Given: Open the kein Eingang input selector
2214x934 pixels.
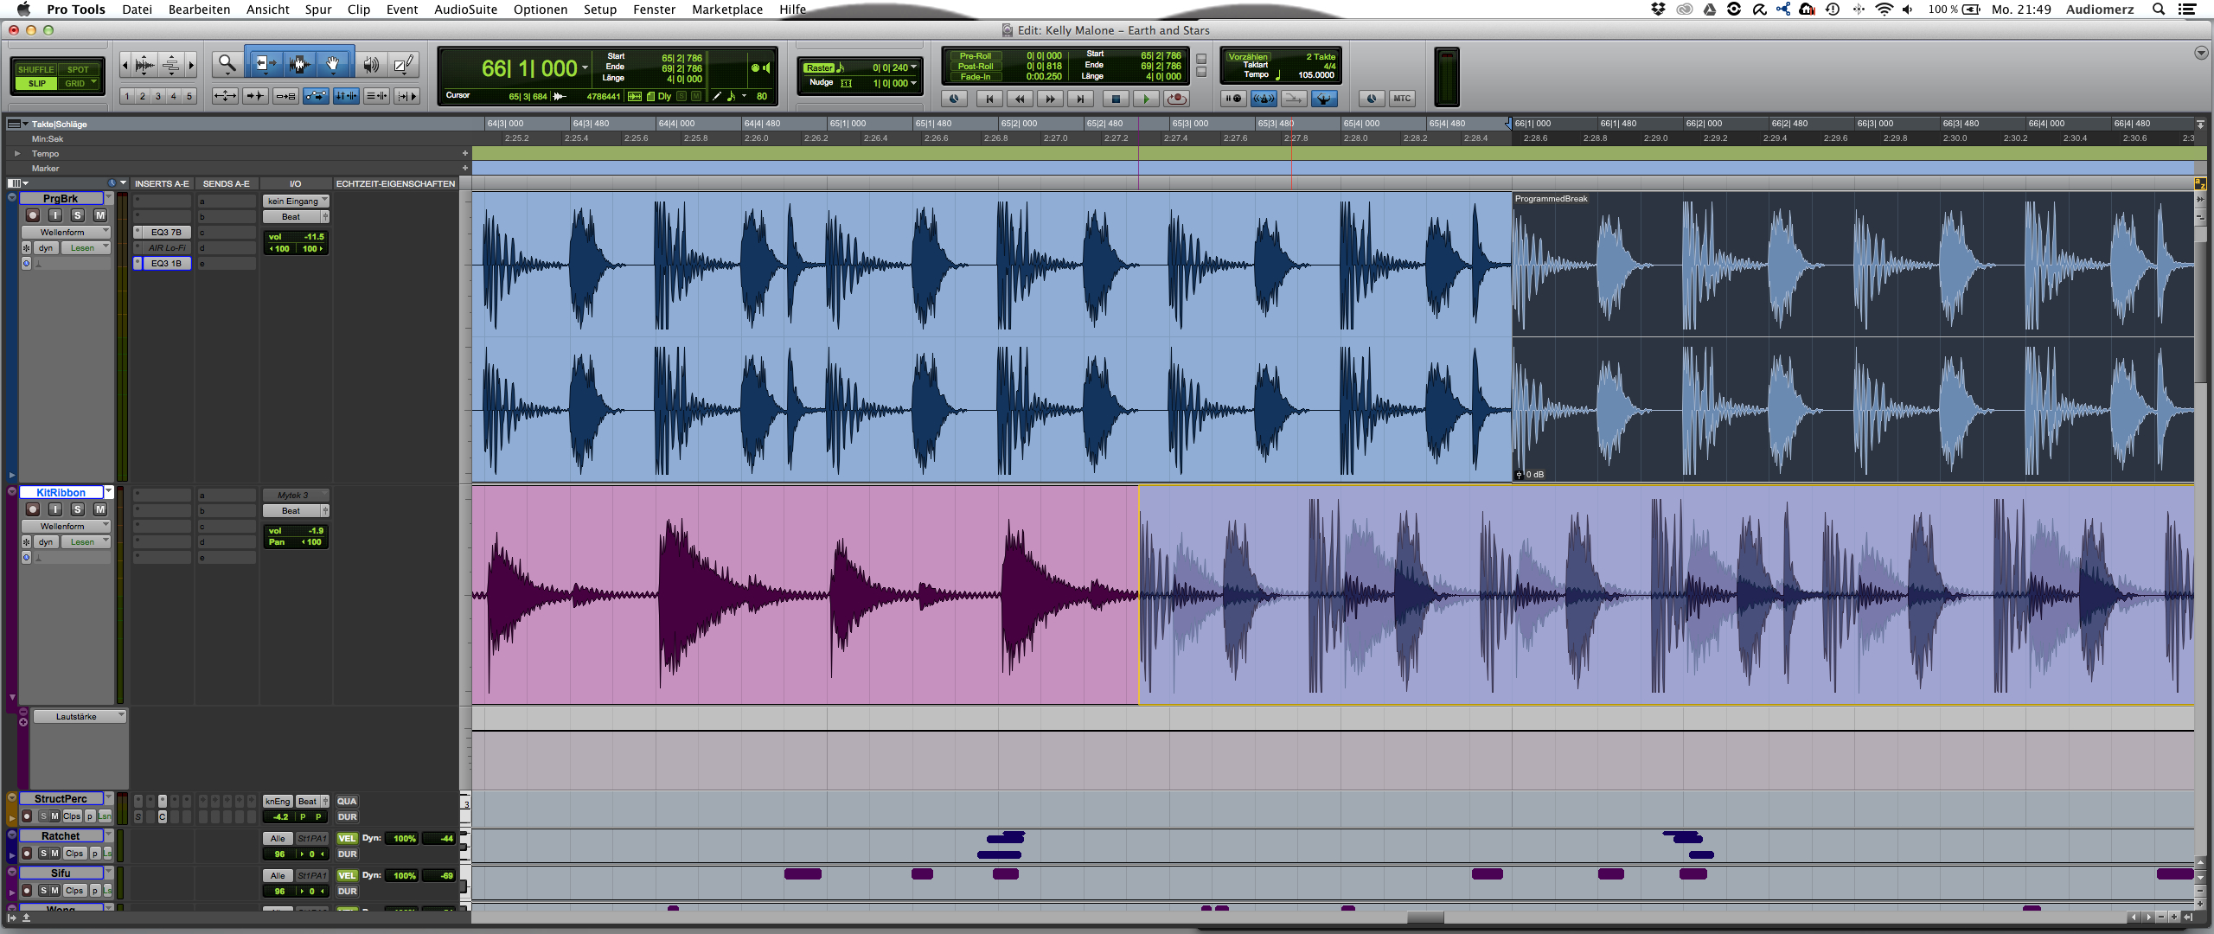Looking at the screenshot, I should [x=296, y=201].
